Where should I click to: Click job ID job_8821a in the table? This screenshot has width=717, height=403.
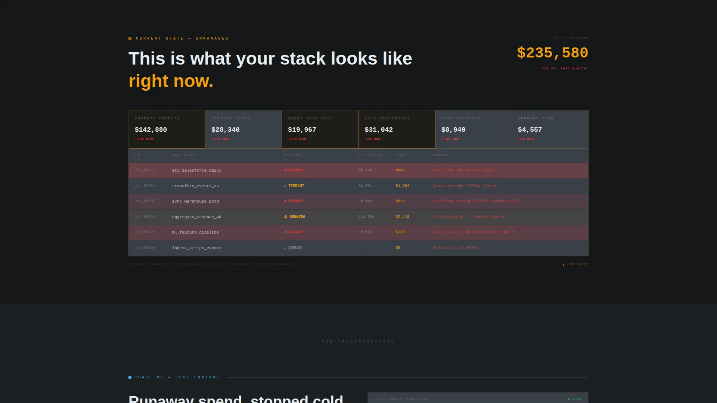pos(145,170)
